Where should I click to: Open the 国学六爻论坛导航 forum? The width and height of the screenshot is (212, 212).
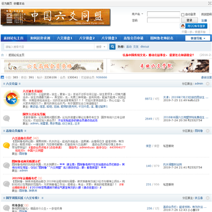point(34,114)
